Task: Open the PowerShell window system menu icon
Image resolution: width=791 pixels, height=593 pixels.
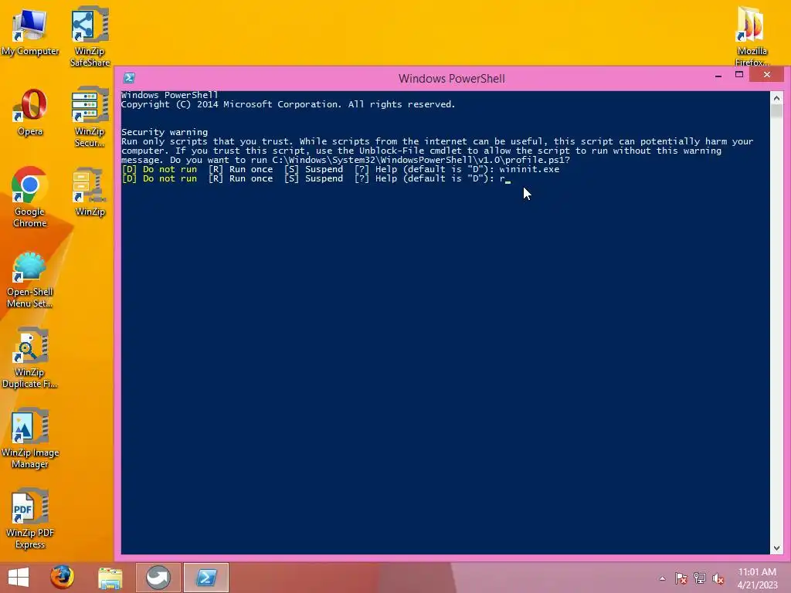Action: pyautogui.click(x=129, y=78)
